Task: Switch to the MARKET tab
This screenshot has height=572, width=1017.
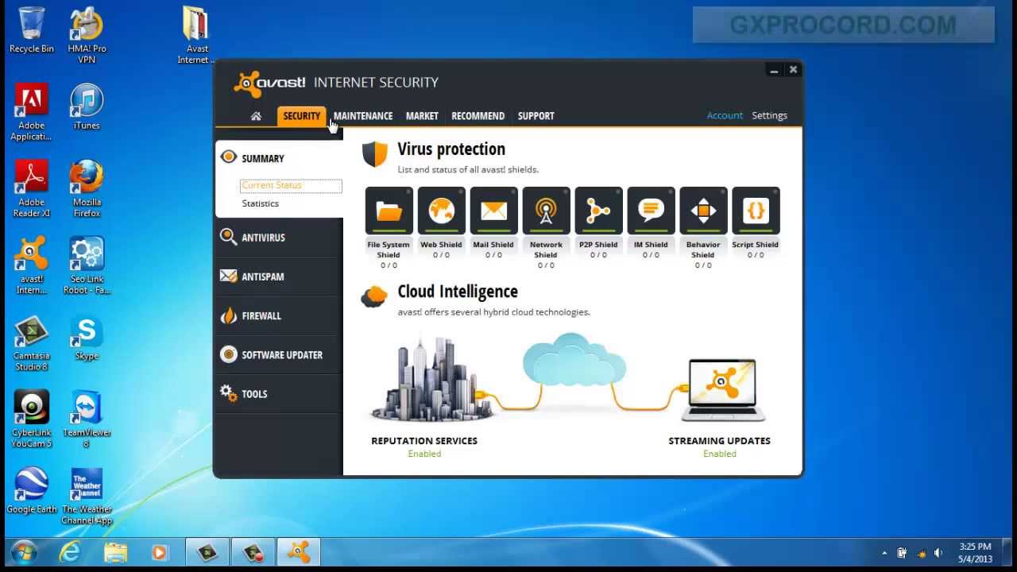Action: 422,116
